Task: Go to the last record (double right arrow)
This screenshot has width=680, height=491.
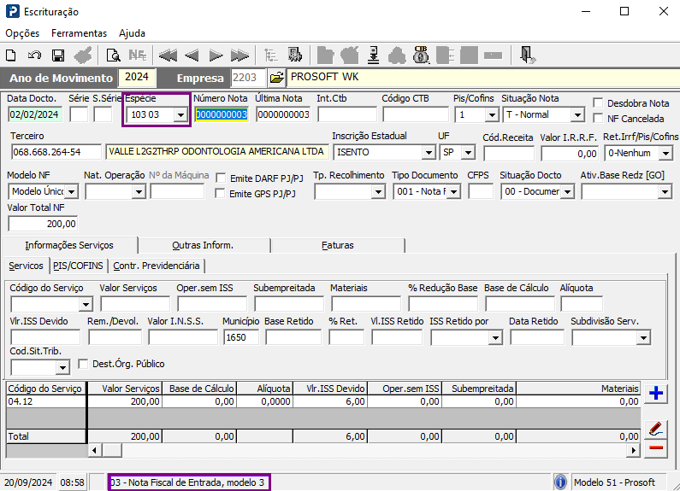Action: click(x=239, y=56)
